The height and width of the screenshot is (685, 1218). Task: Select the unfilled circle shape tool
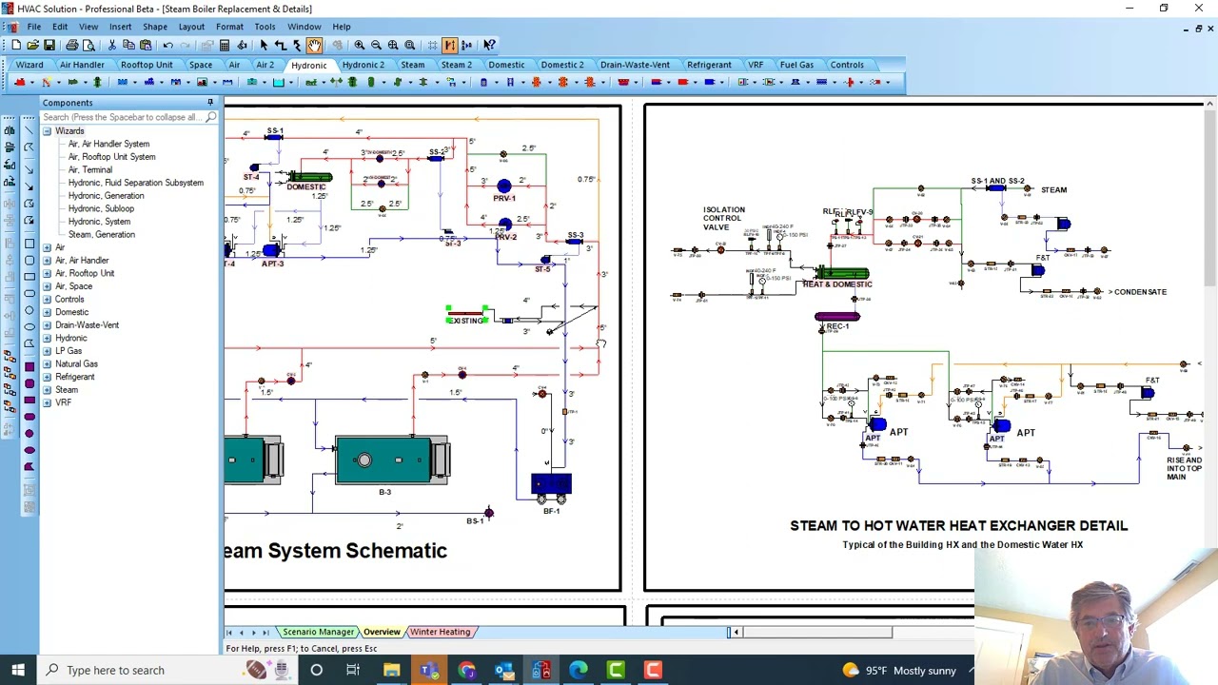29,309
